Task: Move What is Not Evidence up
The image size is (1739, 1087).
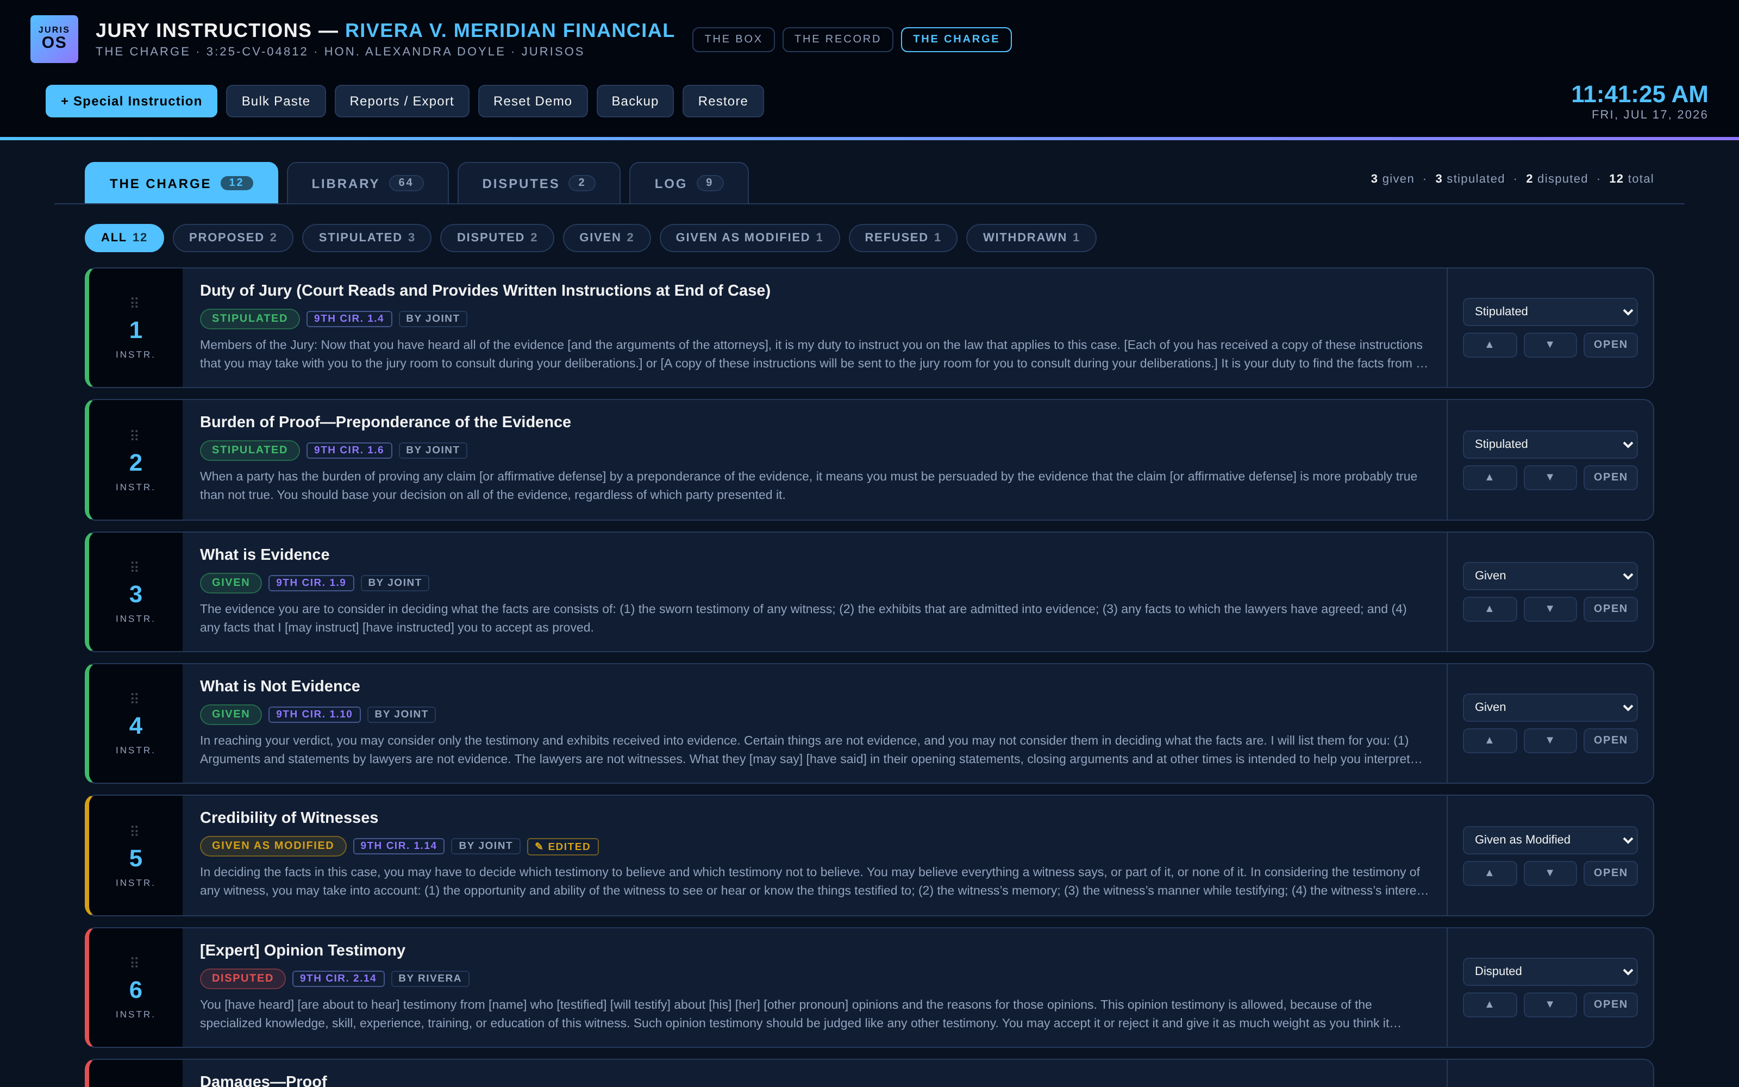Action: [x=1490, y=740]
